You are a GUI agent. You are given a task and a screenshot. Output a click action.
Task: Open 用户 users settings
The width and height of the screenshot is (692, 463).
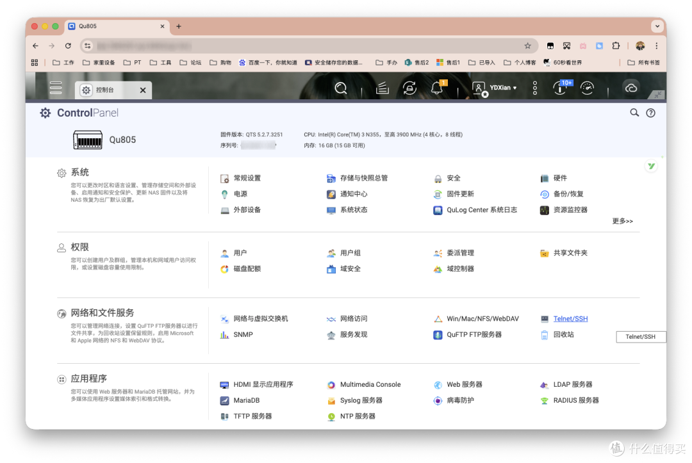(233, 253)
